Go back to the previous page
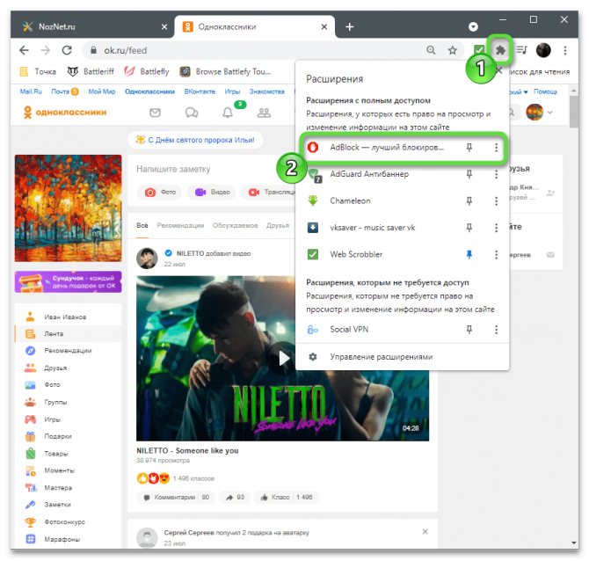The width and height of the screenshot is (589, 561). pyautogui.click(x=24, y=50)
